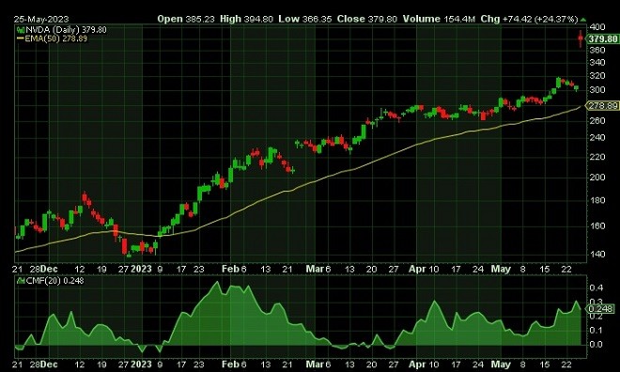This screenshot has height=372, width=620.
Task: Click the Feb label under the price chart
Action: 230,270
